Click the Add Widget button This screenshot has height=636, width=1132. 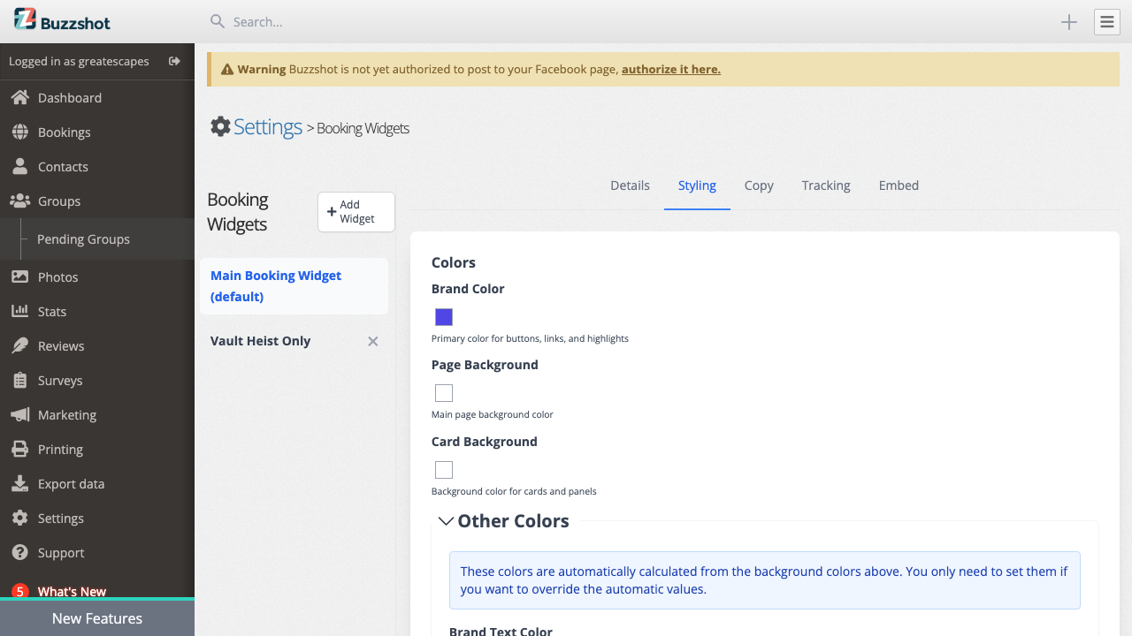(356, 211)
